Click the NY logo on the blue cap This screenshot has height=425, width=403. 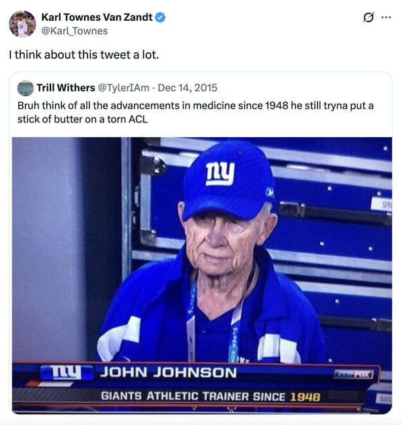point(220,174)
